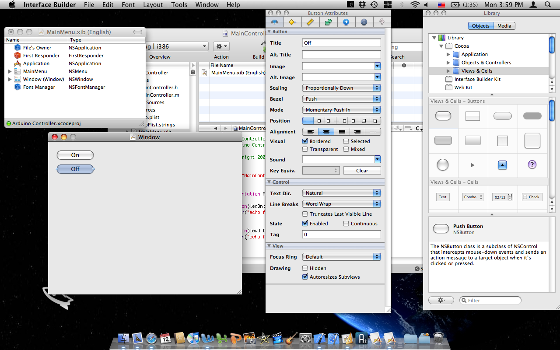Open the Identity inspector info tab
The width and height of the screenshot is (560, 350).
[364, 22]
